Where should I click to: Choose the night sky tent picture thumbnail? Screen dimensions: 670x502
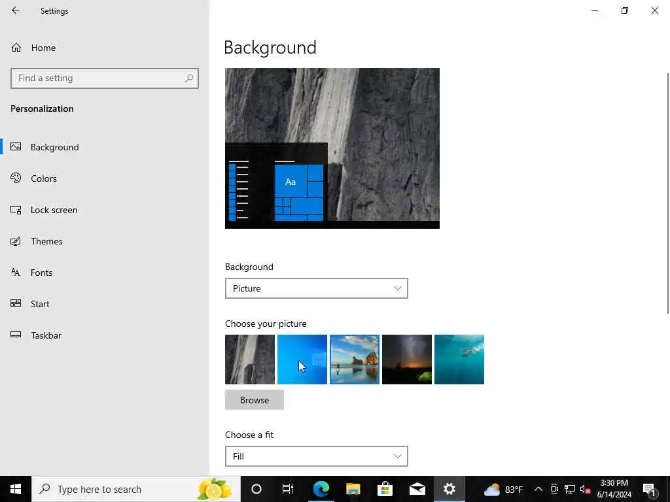click(x=407, y=360)
